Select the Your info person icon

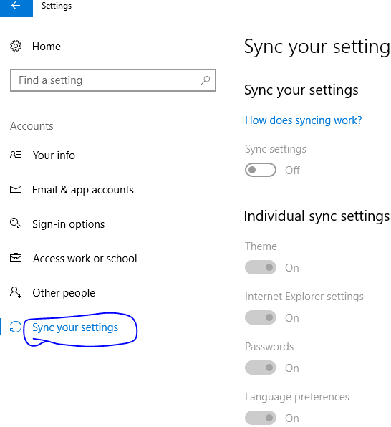click(x=16, y=155)
